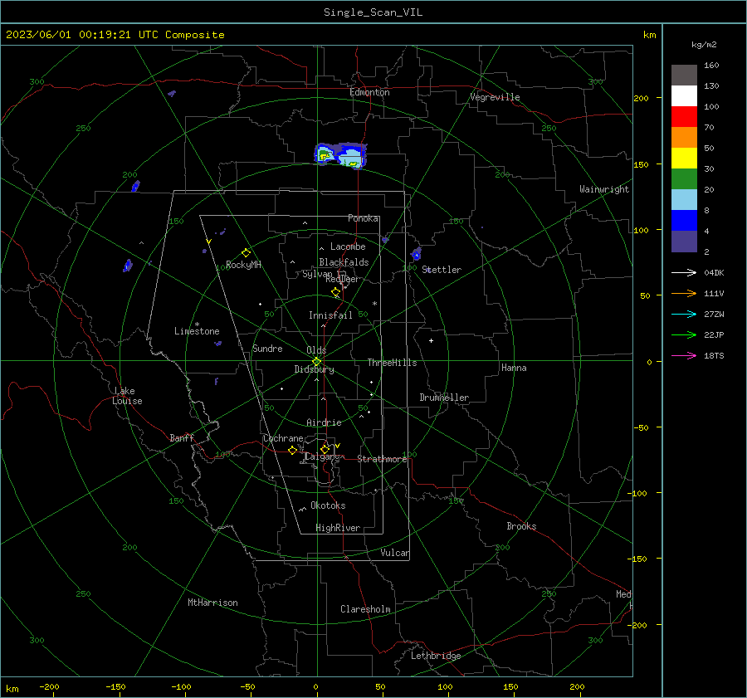
Task: Click the kg/m2 unit label
Action: [x=704, y=45]
